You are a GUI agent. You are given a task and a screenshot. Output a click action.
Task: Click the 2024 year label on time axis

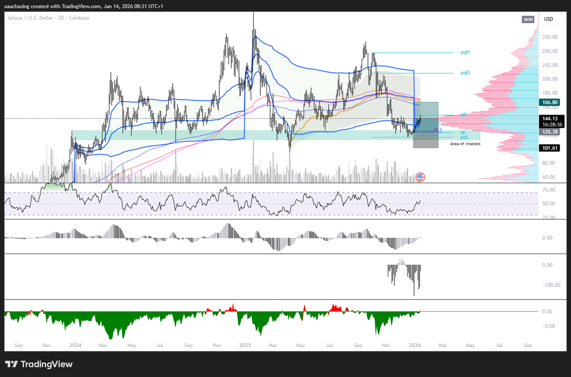pos(74,345)
